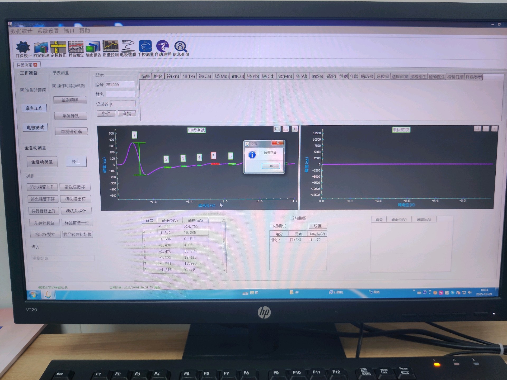The height and width of the screenshot is (380, 507).
Task: Toggle the 准备时镀膜 checkbox
Action: coord(22,90)
